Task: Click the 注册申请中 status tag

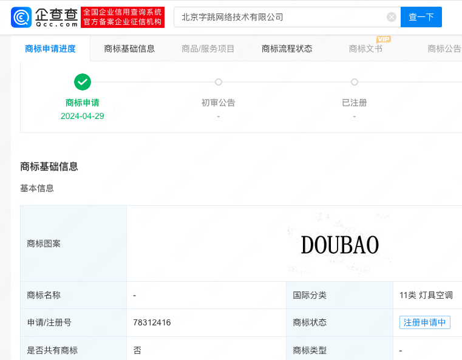Action: click(x=424, y=322)
